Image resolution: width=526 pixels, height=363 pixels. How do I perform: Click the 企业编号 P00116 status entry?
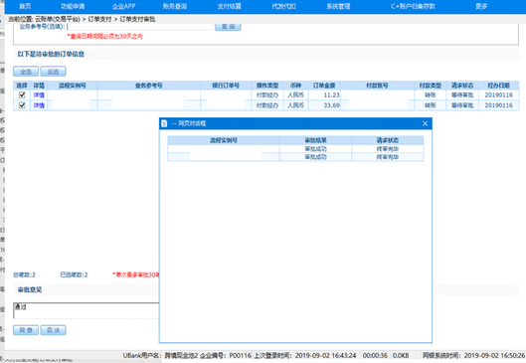[226, 355]
